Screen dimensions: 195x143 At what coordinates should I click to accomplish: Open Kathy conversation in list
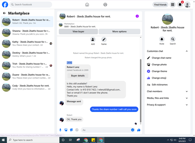[x=27, y=44]
